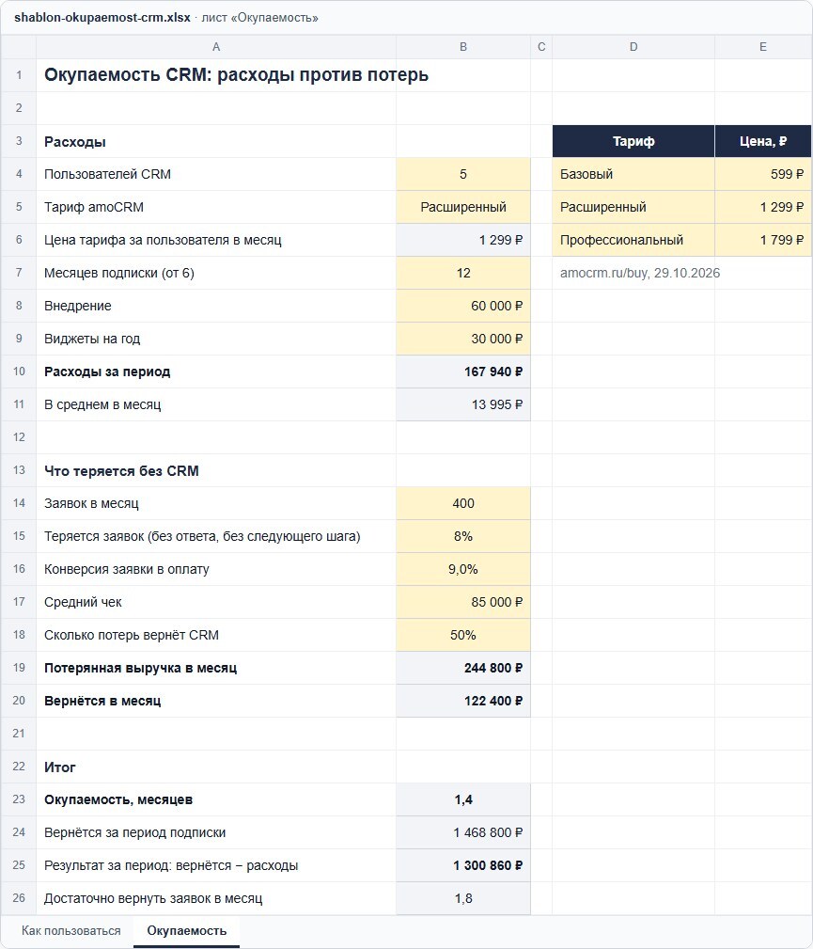813x949 pixels.
Task: Select row 10 header
Action: click(19, 372)
